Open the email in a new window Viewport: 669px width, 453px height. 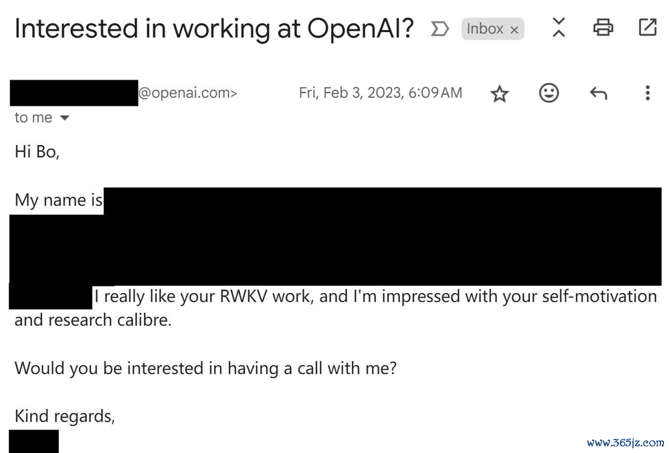tap(647, 27)
